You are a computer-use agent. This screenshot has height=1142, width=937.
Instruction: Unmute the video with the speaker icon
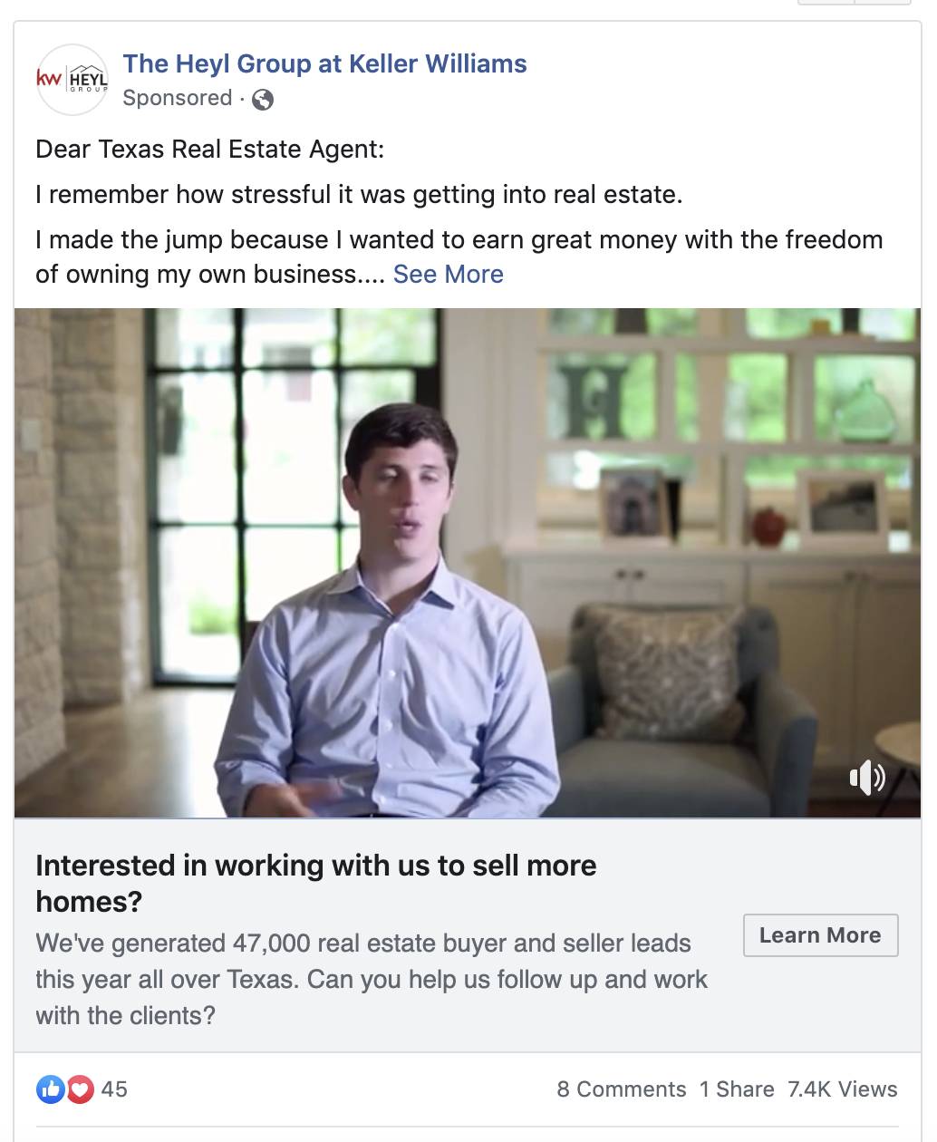click(866, 778)
